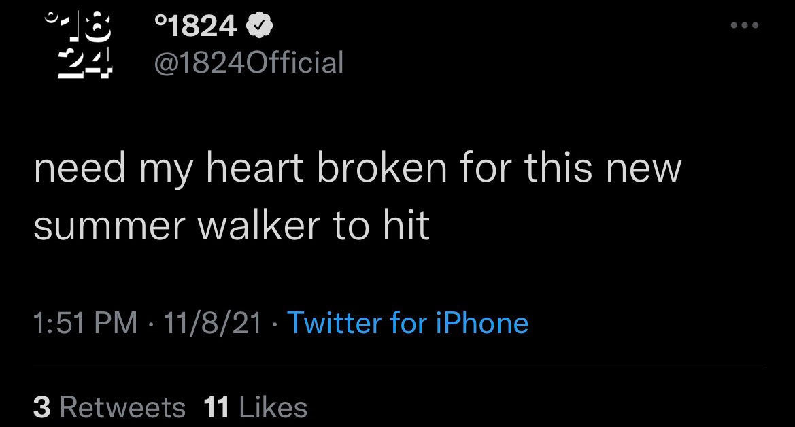The height and width of the screenshot is (427, 795).
Task: Open the @1824Official handle link
Action: (x=248, y=63)
